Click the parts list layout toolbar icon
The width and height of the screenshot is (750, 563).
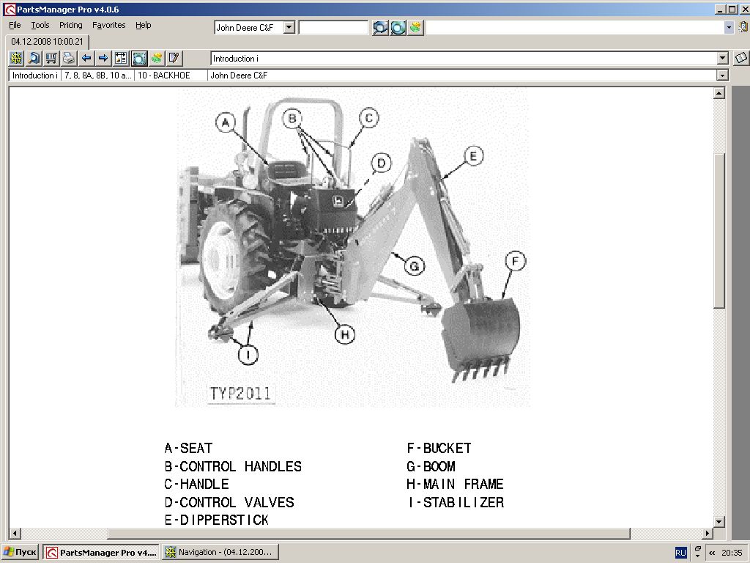(x=121, y=59)
